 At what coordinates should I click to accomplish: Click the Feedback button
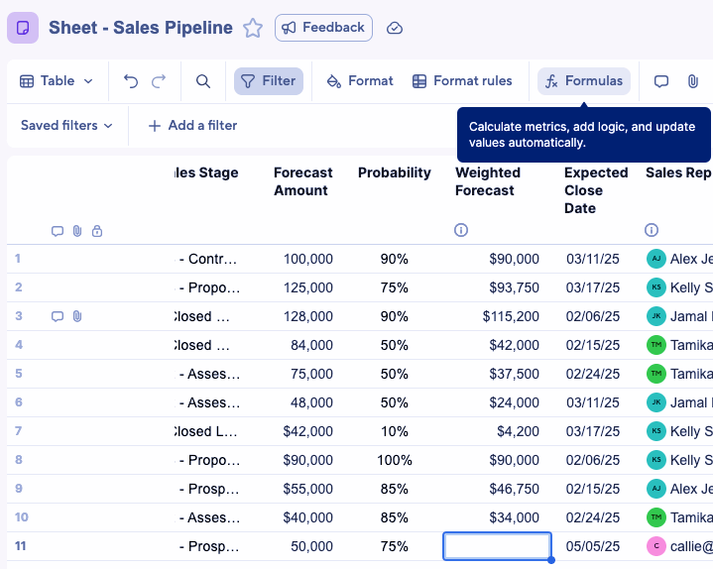tap(323, 28)
